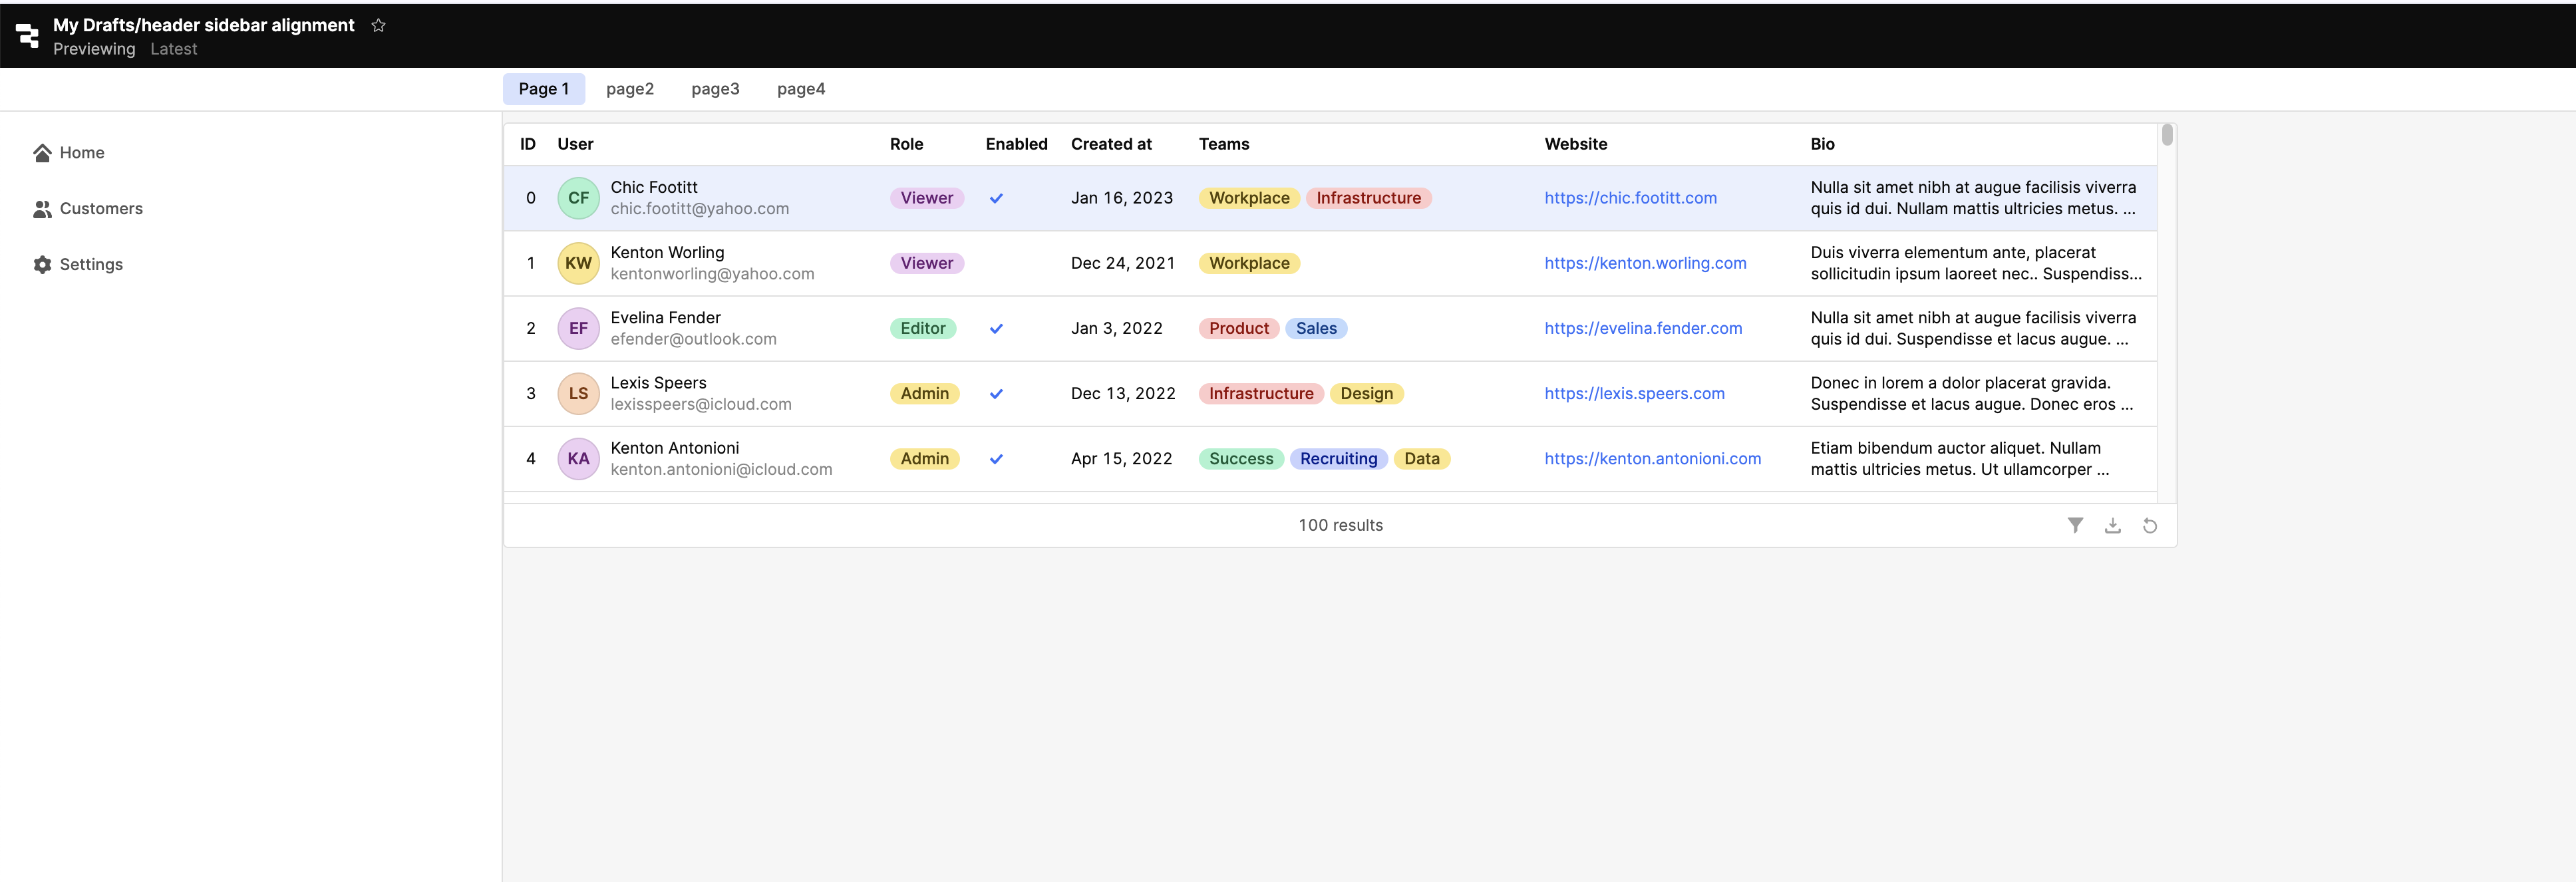Click email chic.footitt@yahoo.com
The image size is (2576, 882).
699,209
